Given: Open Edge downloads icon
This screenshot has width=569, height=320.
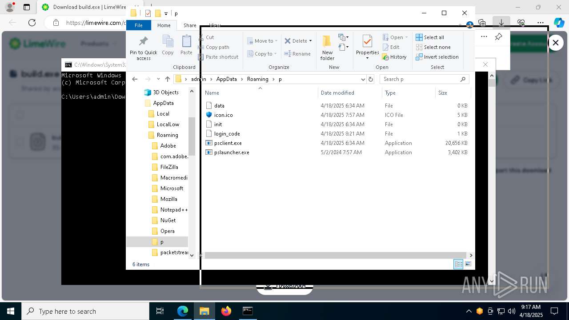Looking at the screenshot, I should (501, 23).
